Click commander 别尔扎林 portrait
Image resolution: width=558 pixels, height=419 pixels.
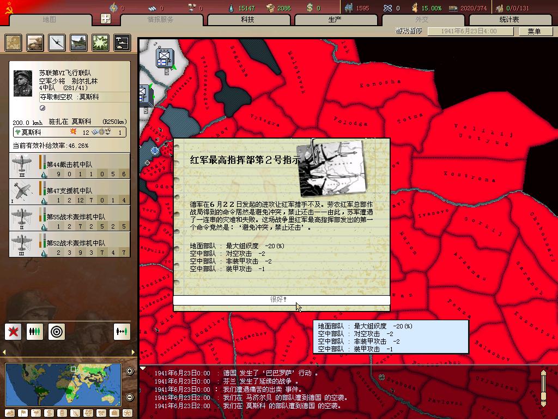pos(23,83)
